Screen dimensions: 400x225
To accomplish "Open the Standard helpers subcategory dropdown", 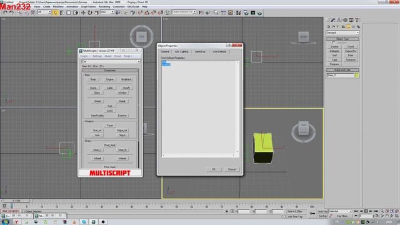I will click(342, 32).
